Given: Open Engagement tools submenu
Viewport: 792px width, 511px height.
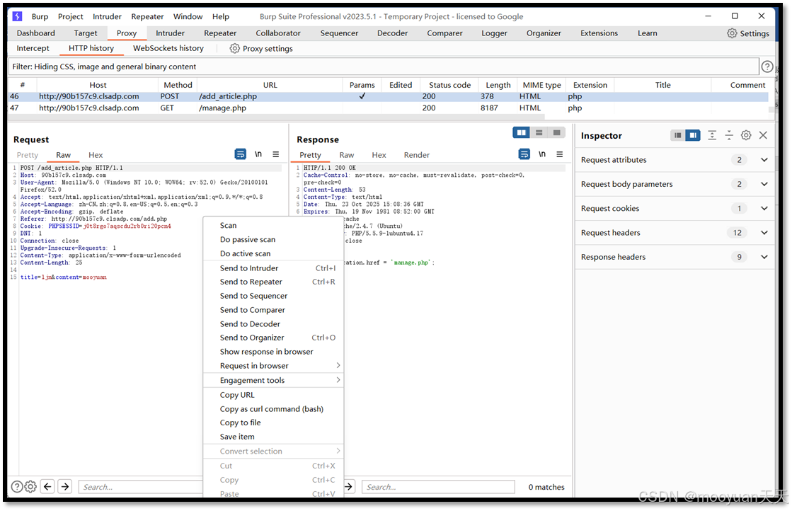Looking at the screenshot, I should pos(273,380).
